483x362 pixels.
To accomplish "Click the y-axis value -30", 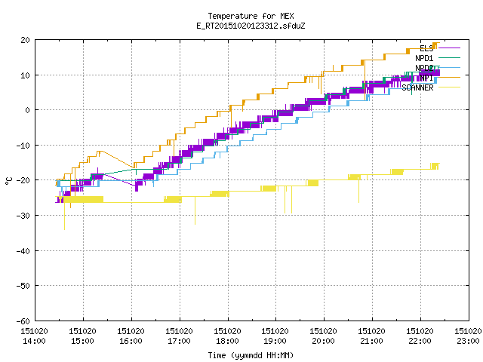I will coord(23,216).
